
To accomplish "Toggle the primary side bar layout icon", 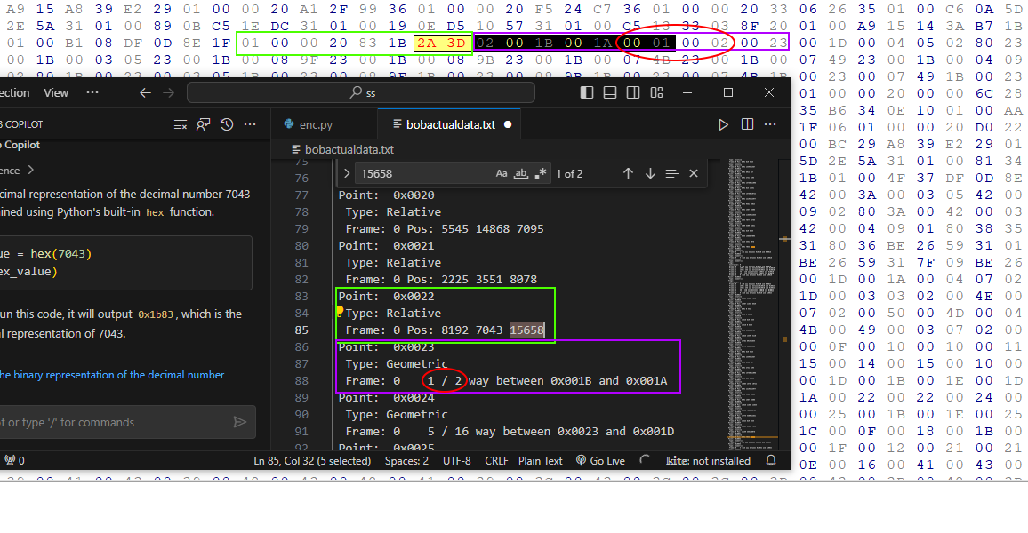I will (x=587, y=92).
